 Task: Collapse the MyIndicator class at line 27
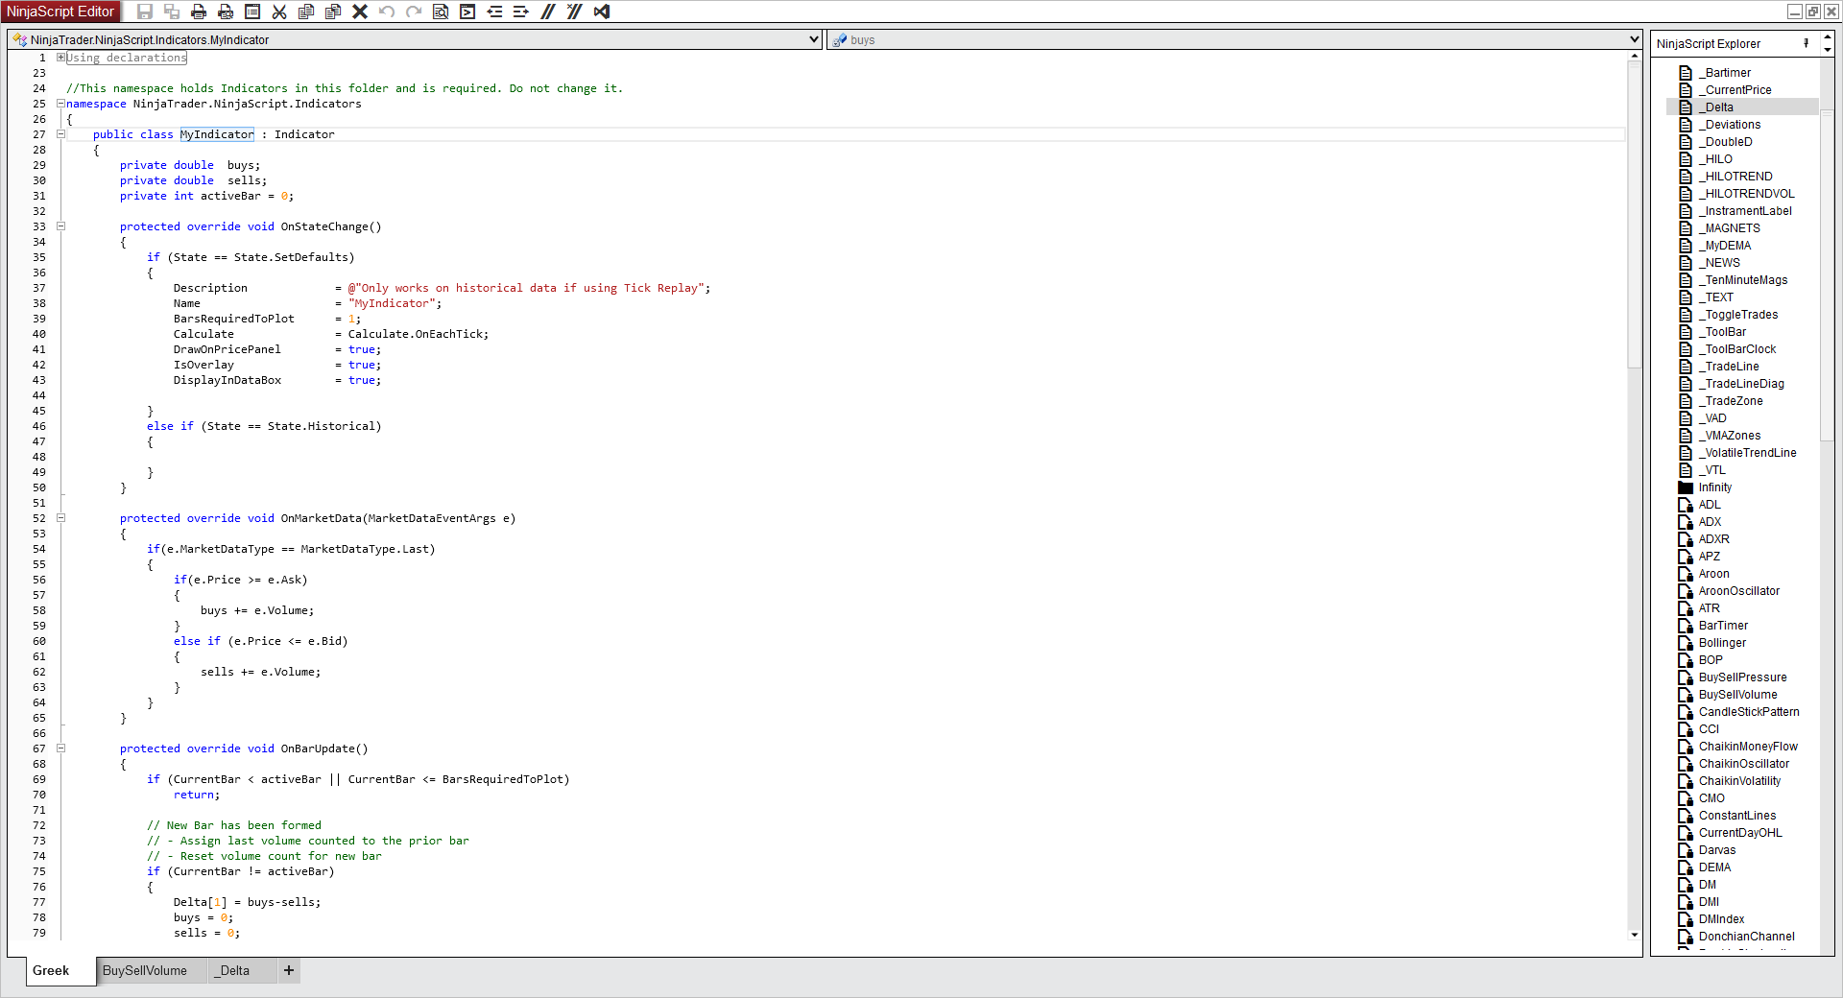[60, 134]
